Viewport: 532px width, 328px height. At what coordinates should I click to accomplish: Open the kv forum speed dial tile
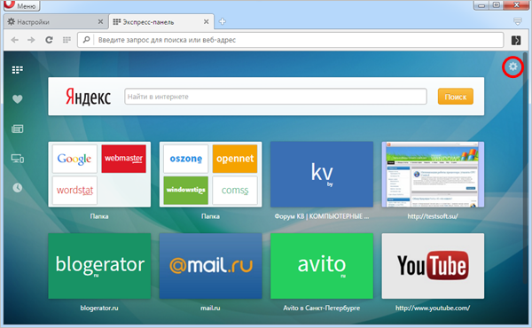pyautogui.click(x=322, y=175)
